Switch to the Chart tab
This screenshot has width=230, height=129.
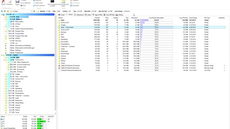(61, 15)
